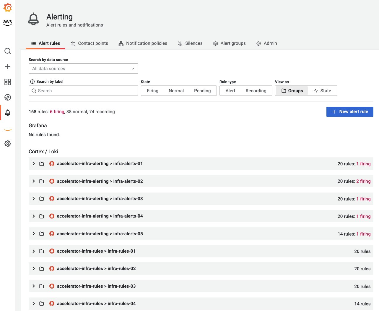Filter rules by Recording rule type
Screen dimensions: 379x311
[256, 90]
